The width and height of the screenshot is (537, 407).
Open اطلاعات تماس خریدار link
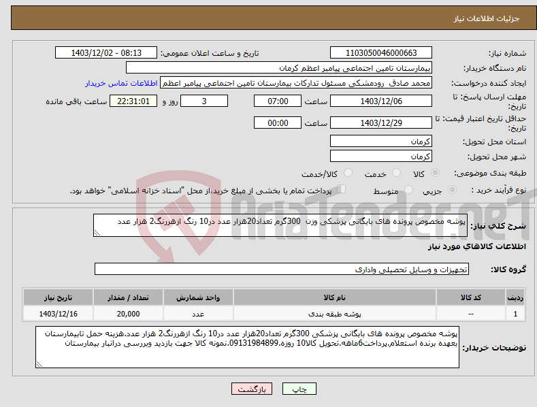[121, 83]
